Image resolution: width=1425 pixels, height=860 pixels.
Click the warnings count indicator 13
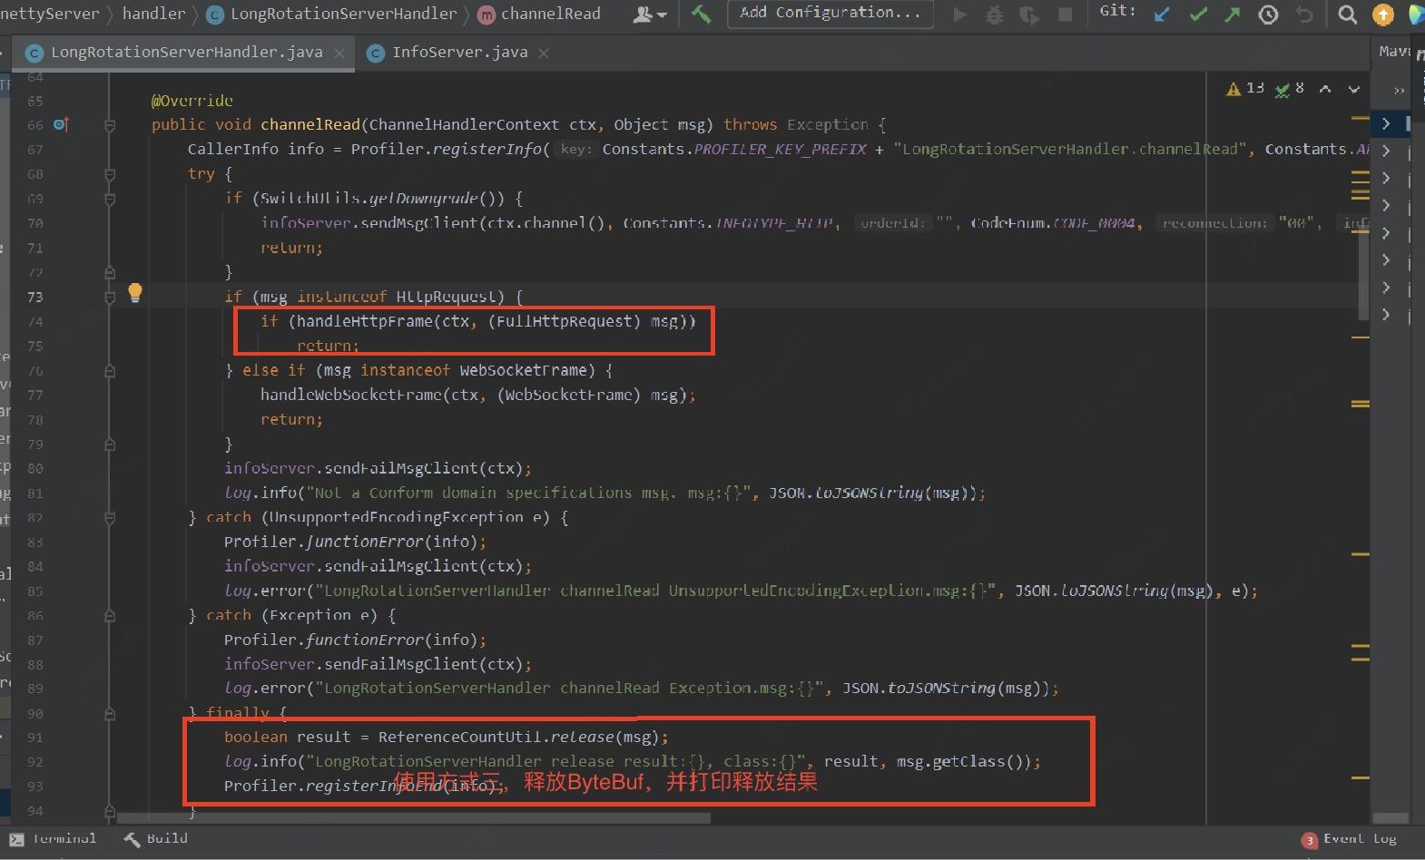(x=1245, y=88)
